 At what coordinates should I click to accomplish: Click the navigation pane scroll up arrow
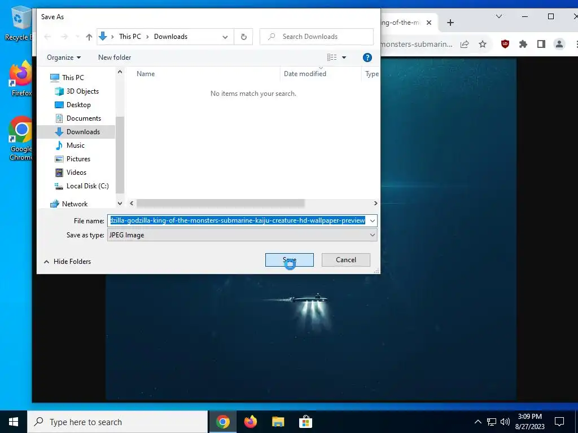(x=120, y=72)
